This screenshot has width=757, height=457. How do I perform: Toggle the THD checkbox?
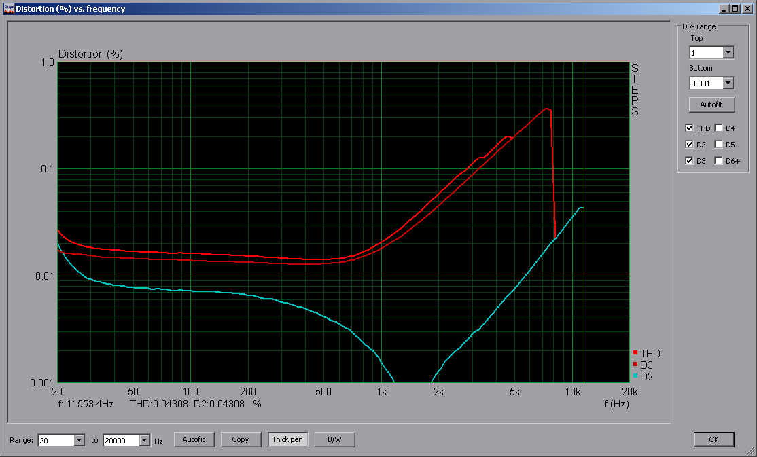tap(690, 128)
